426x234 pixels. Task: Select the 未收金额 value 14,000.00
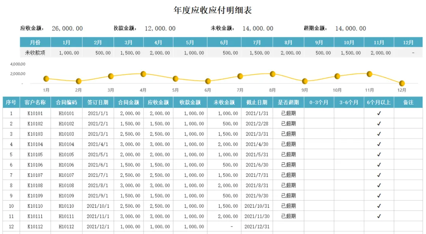point(258,28)
